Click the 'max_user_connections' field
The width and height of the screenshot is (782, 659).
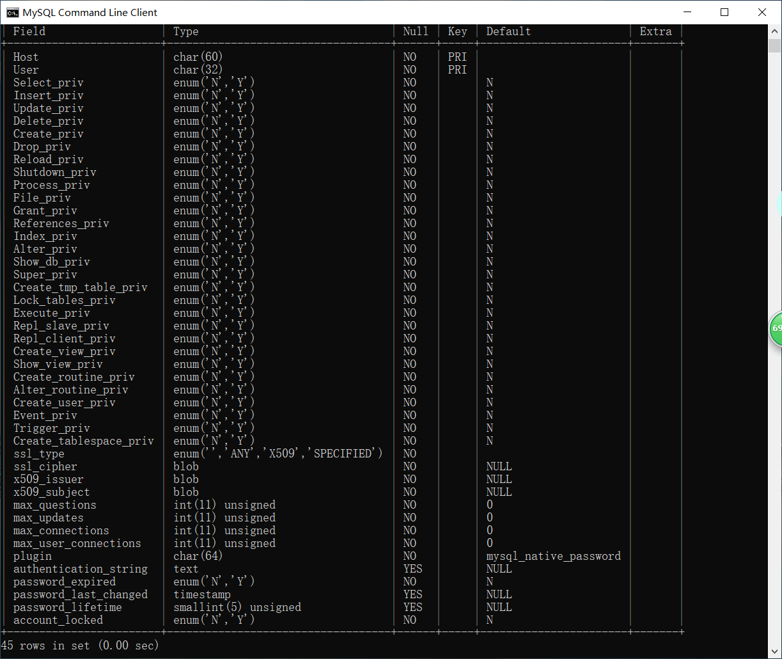tap(77, 543)
